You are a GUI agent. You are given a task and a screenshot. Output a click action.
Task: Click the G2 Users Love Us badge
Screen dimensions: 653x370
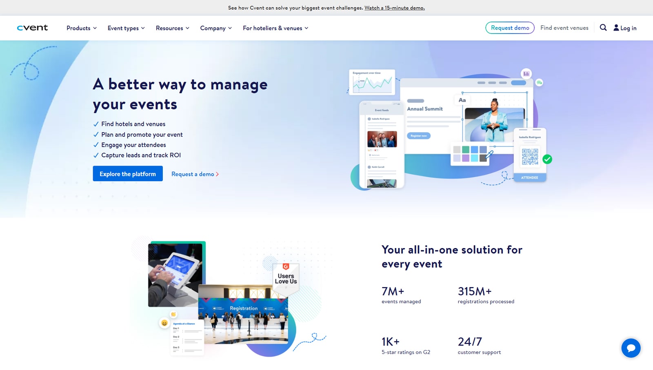click(286, 277)
